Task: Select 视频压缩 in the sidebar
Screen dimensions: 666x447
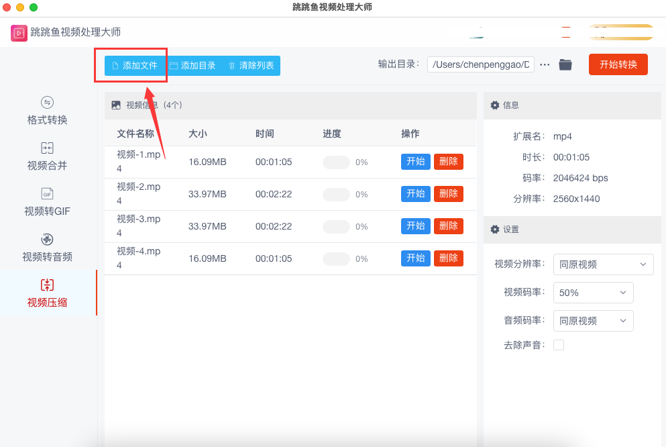Action: tap(47, 293)
